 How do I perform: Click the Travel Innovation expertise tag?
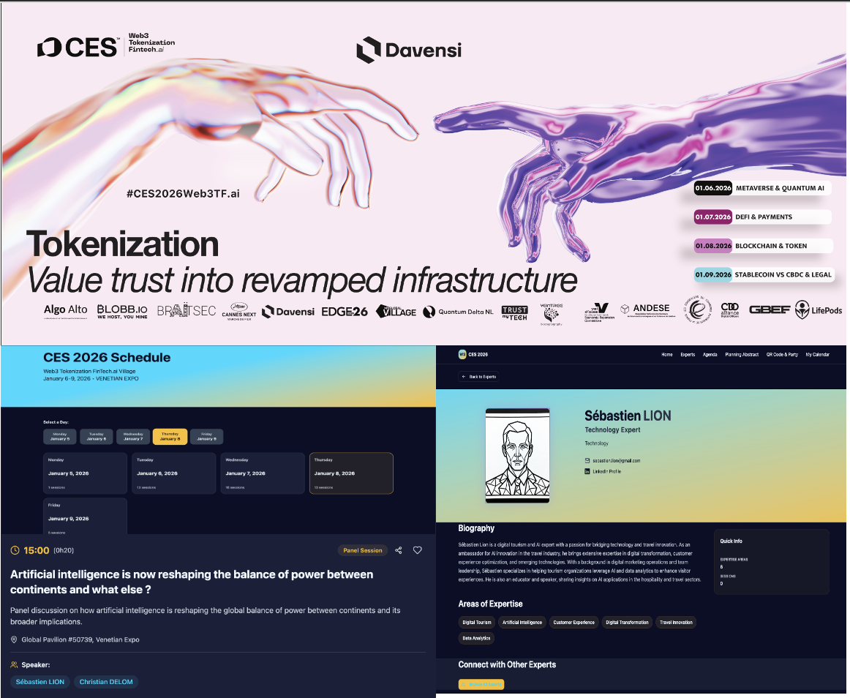click(x=676, y=622)
